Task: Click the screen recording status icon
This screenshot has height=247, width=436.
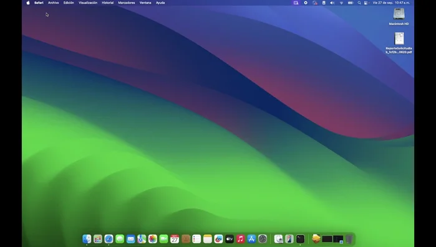Action: point(306,2)
